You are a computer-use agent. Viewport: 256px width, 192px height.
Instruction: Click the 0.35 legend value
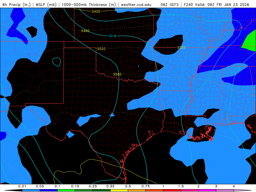point(110,186)
